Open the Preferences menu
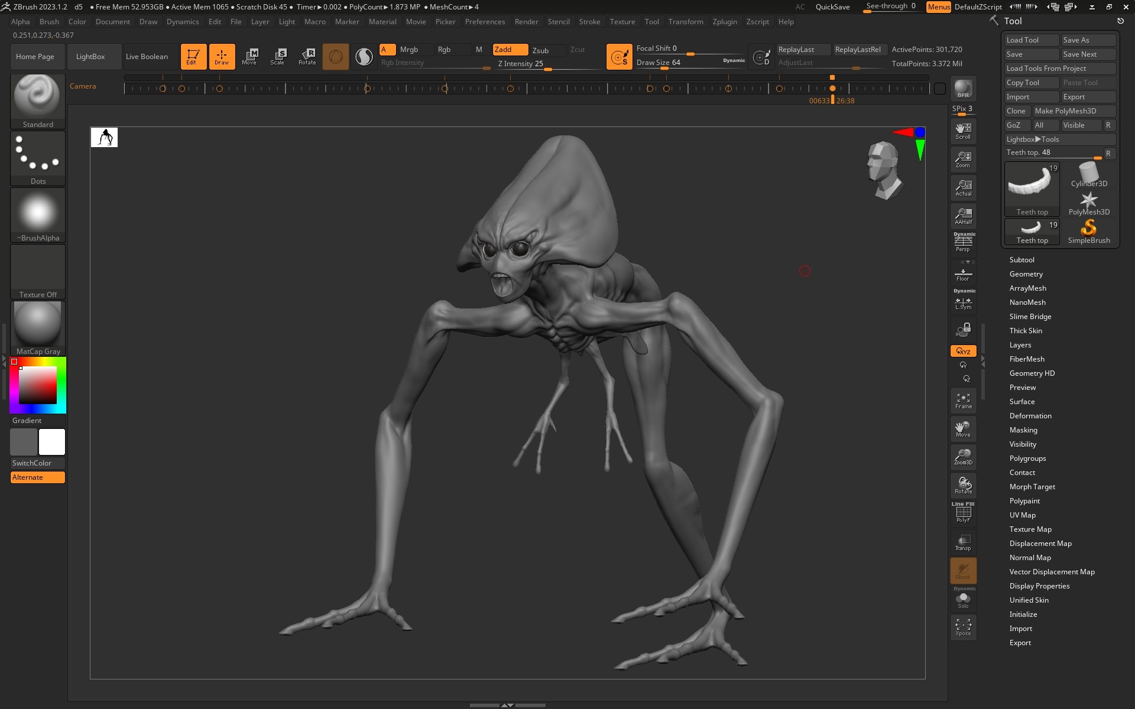The height and width of the screenshot is (709, 1135). (485, 22)
